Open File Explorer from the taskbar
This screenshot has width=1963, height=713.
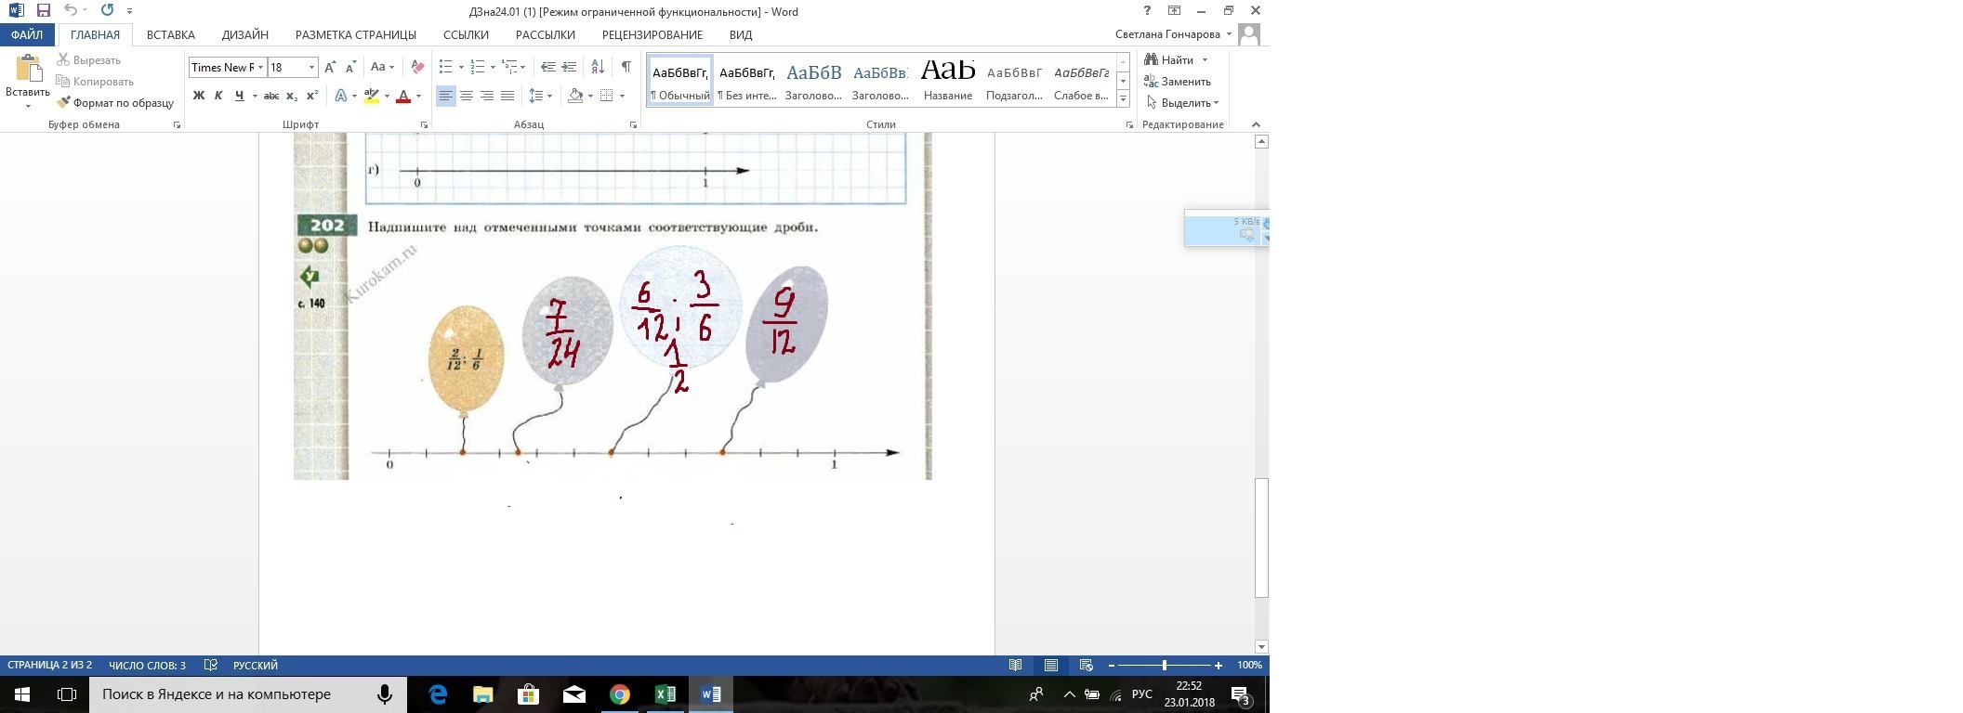coord(483,694)
